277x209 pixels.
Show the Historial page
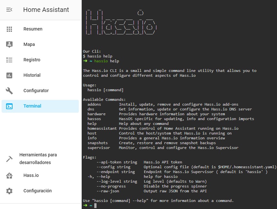(40, 75)
